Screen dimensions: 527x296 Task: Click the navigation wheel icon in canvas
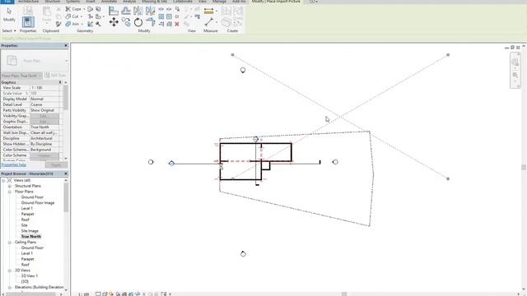tap(515, 62)
